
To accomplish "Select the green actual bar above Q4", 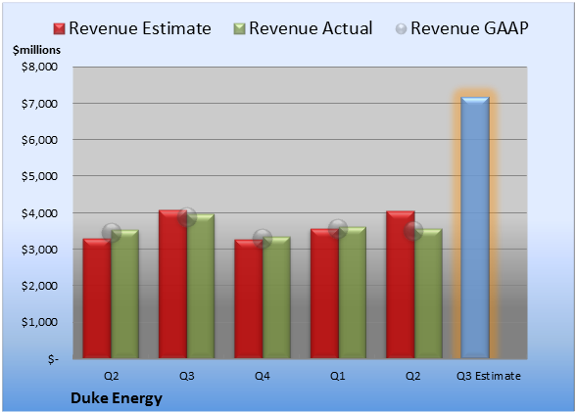I will pos(276,298).
